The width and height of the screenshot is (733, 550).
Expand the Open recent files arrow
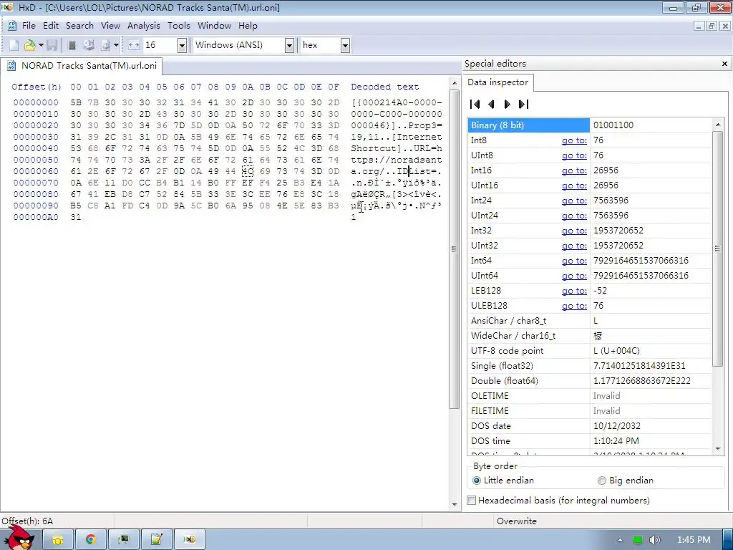(x=41, y=45)
